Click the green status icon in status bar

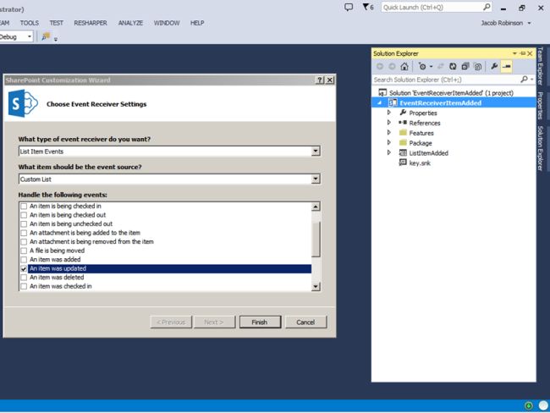tap(528, 405)
